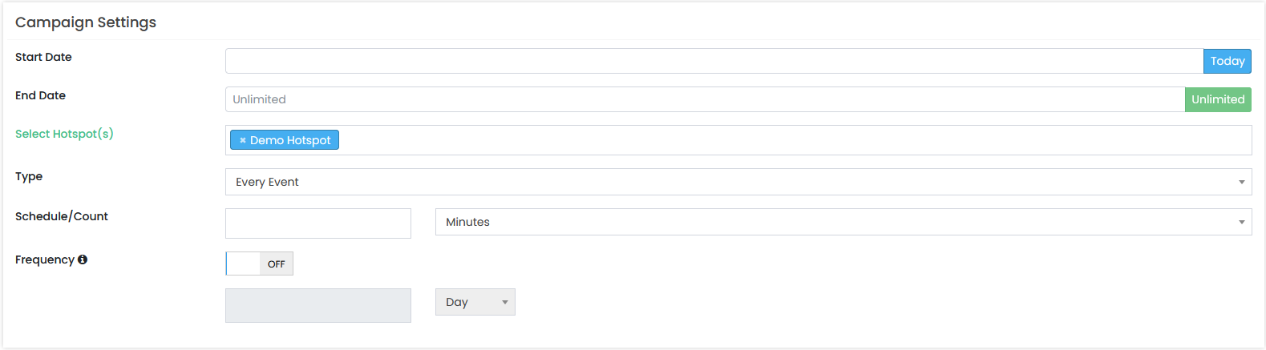Toggle the Frequency switch on
This screenshot has height=350, width=1266.
pyautogui.click(x=260, y=264)
